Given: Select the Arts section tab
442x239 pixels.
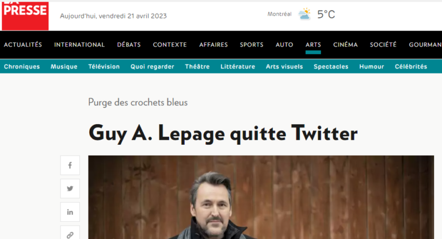Looking at the screenshot, I should point(313,45).
